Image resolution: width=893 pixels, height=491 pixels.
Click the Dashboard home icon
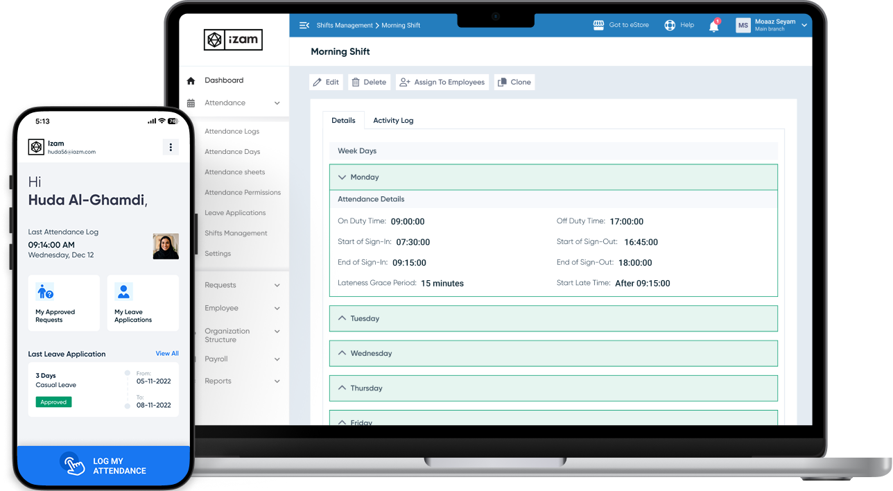coord(191,81)
